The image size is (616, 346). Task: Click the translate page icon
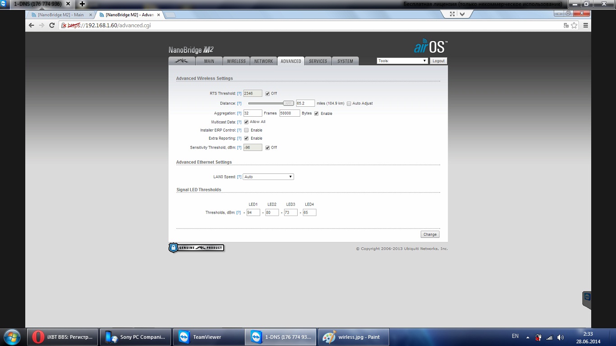click(x=566, y=25)
